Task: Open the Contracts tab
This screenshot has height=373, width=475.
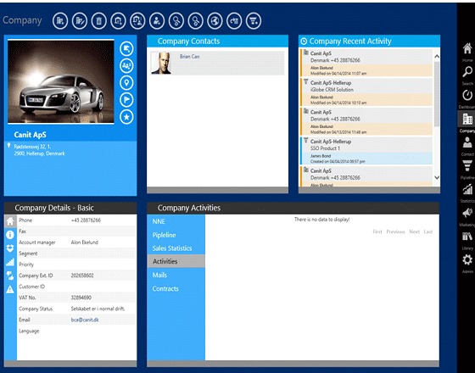Action: click(x=165, y=288)
